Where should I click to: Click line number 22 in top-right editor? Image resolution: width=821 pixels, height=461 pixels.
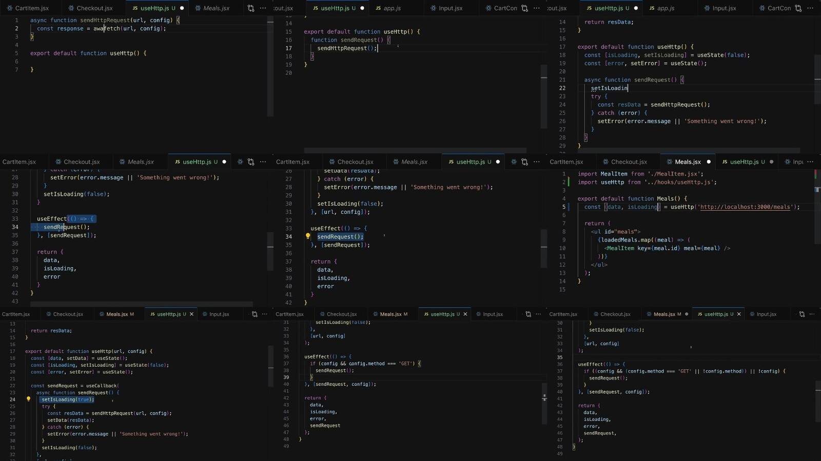(x=562, y=88)
